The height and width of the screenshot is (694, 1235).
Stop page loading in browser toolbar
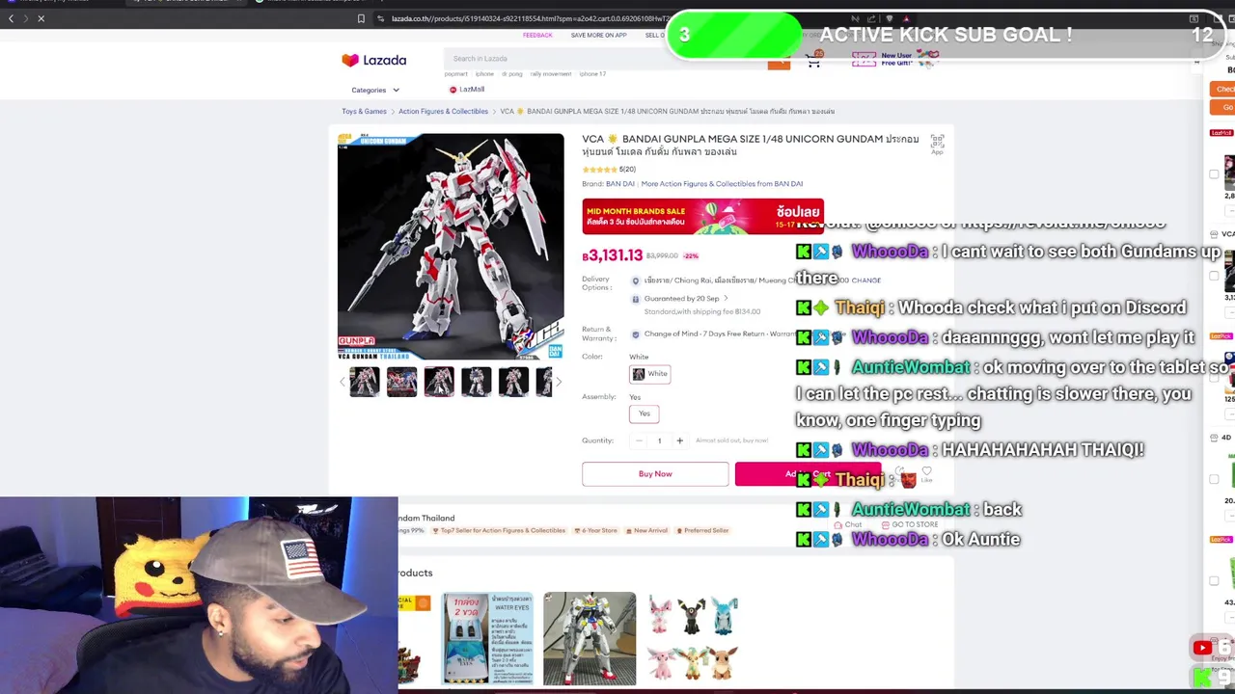coord(41,18)
